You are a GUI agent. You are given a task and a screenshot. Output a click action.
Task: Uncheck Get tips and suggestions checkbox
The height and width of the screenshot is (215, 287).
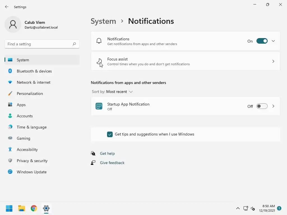[x=110, y=134]
